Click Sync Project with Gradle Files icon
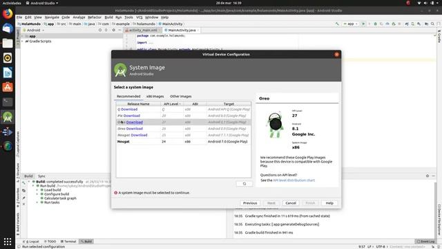This screenshot has width=442, height=249. click(407, 24)
